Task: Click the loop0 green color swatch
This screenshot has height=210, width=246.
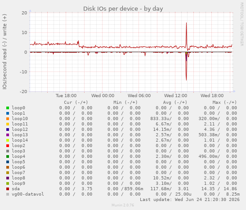Action: pyautogui.click(x=8, y=108)
